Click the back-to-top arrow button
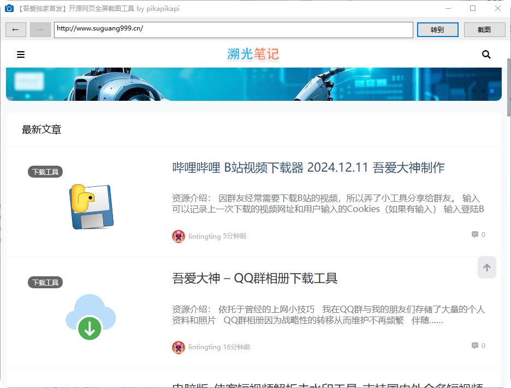The image size is (511, 388). [x=487, y=268]
